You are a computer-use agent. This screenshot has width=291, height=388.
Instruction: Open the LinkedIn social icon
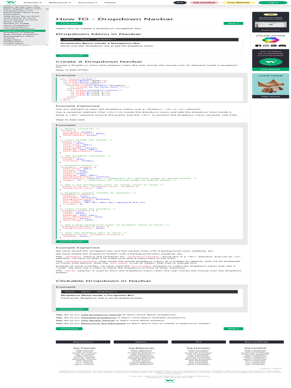tap(274, 45)
